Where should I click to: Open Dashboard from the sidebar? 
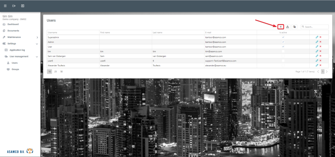[13, 24]
